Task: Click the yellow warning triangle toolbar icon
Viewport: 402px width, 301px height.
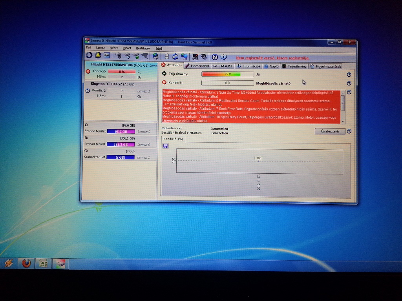Action: coord(98,55)
